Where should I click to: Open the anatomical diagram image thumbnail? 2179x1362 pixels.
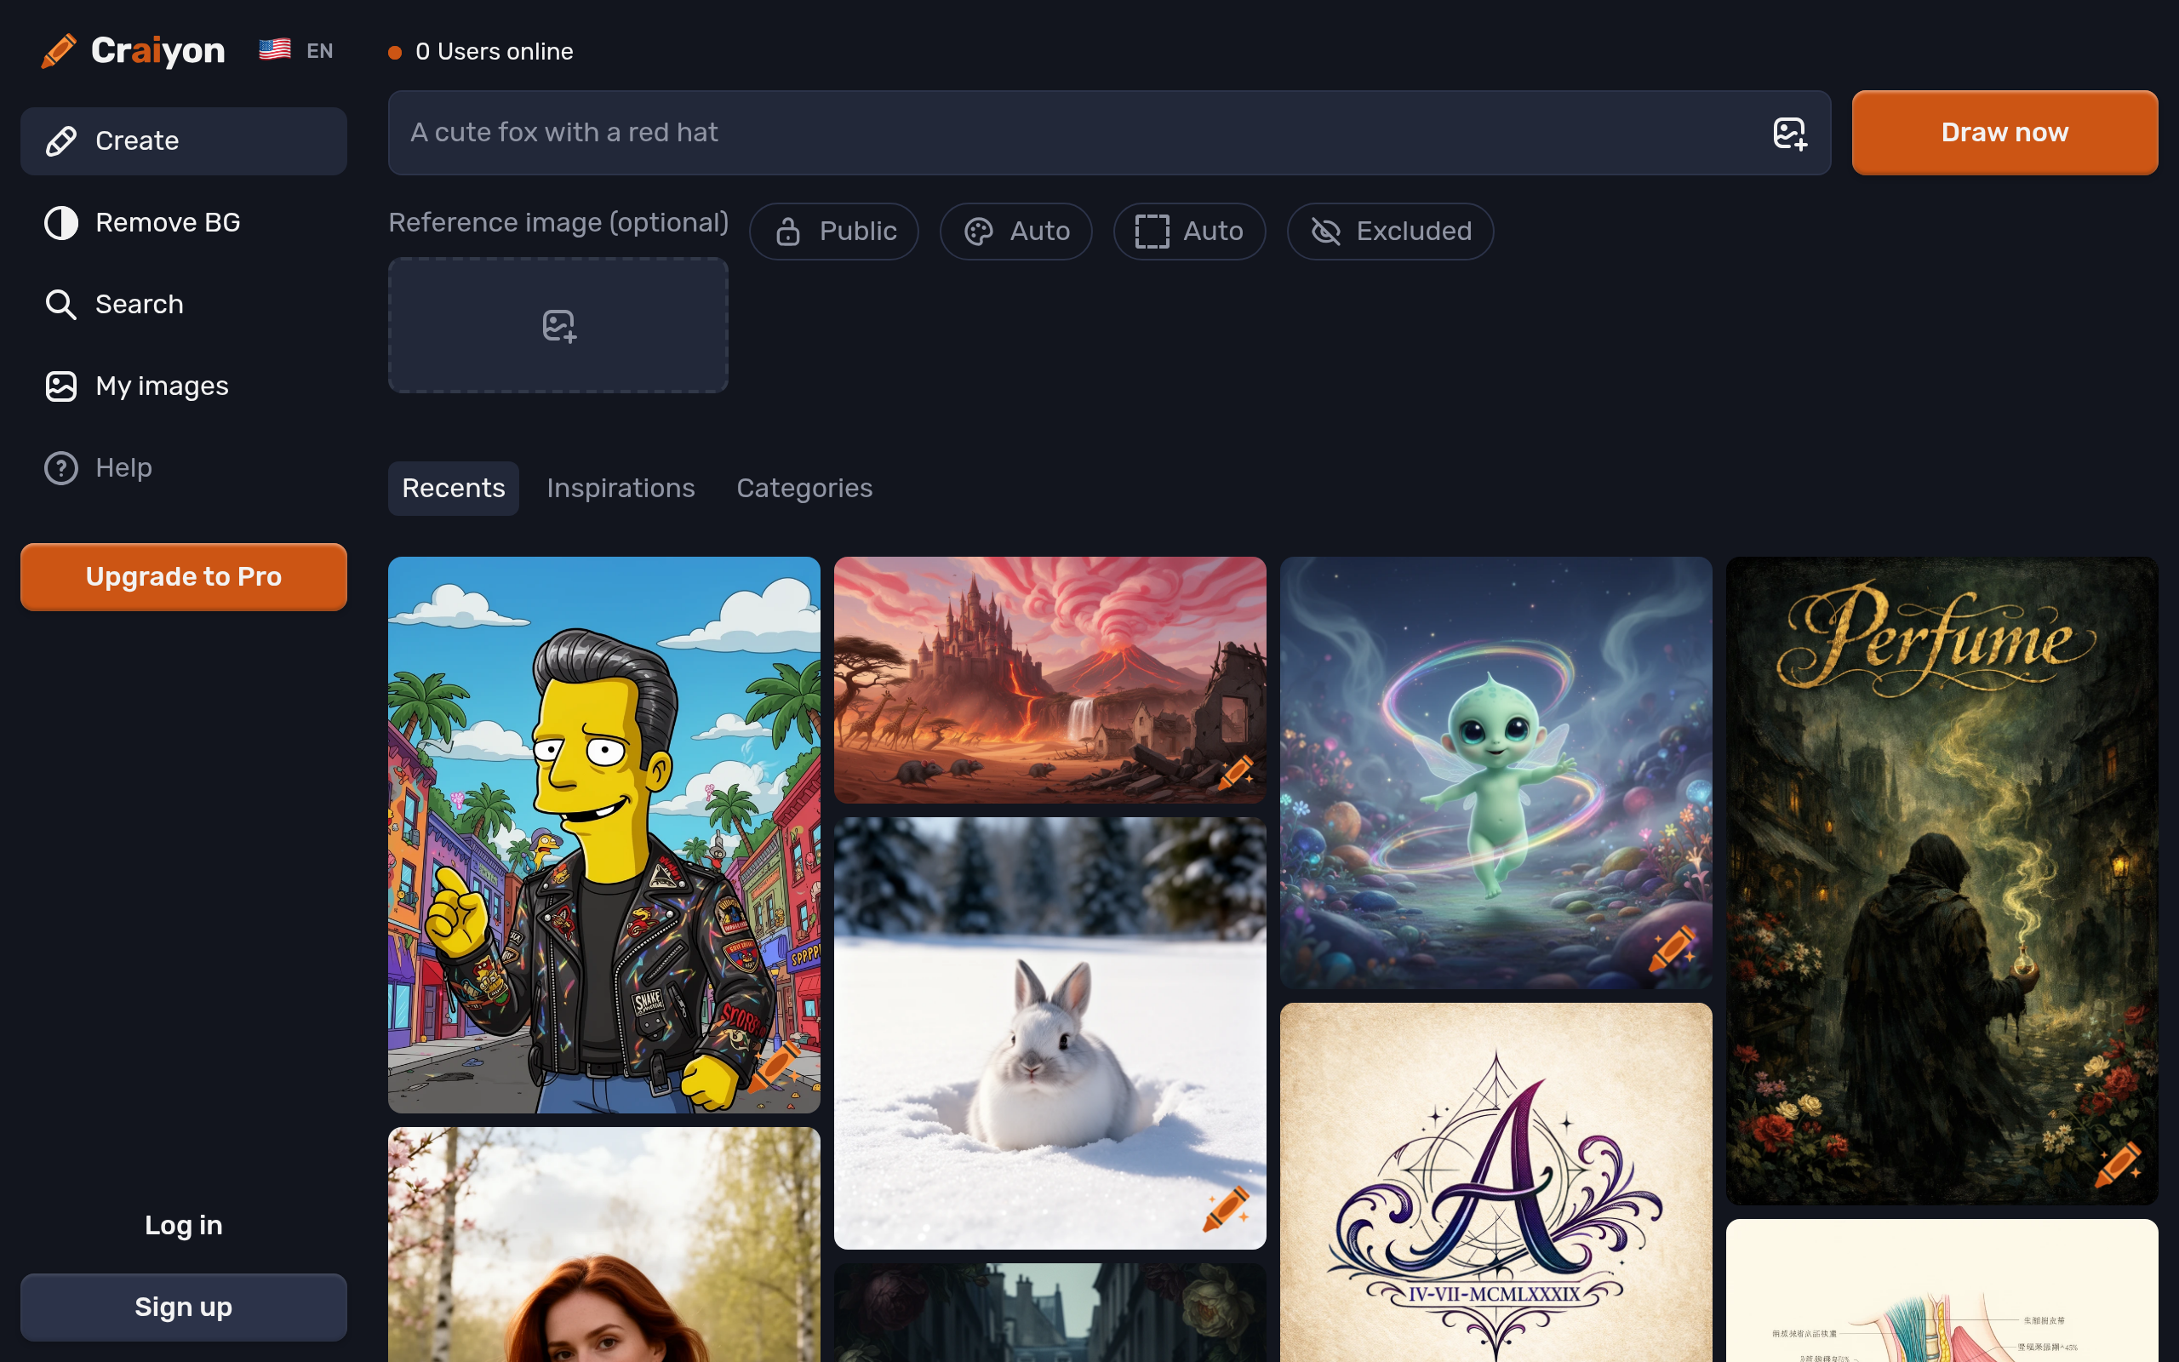pyautogui.click(x=1942, y=1290)
